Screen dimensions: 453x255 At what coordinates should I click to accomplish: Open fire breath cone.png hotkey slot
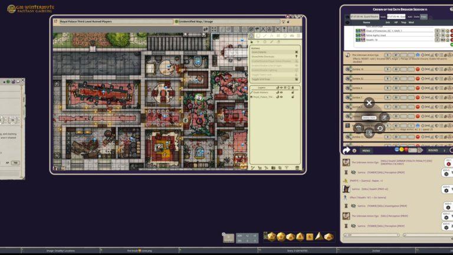(x=140, y=251)
